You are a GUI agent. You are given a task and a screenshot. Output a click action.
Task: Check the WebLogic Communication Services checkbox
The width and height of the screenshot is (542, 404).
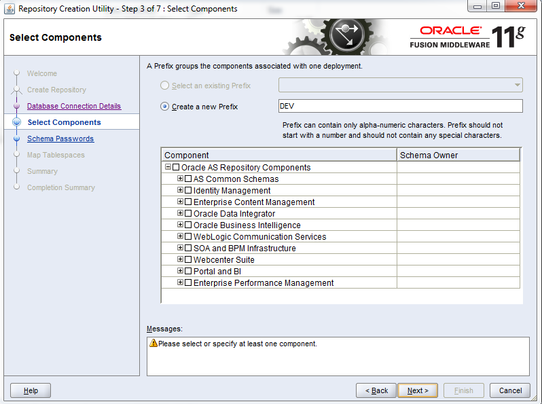(188, 236)
